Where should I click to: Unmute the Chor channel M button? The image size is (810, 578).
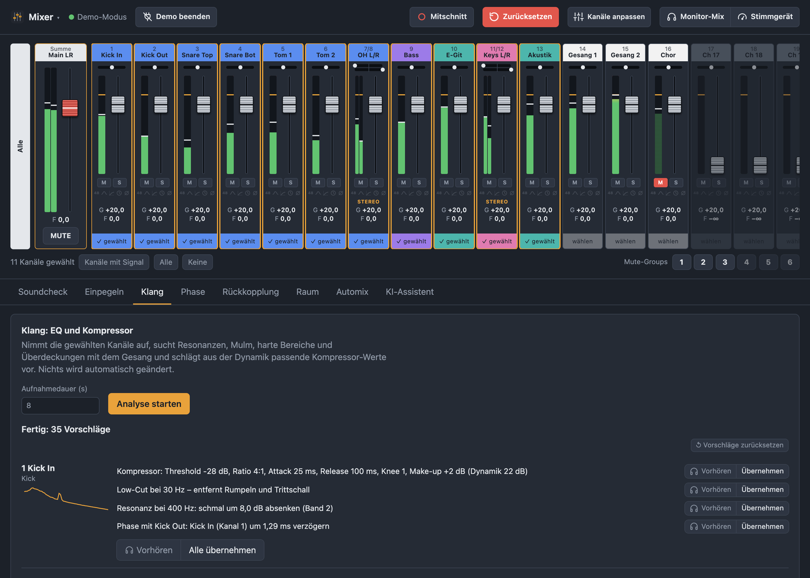coord(660,183)
